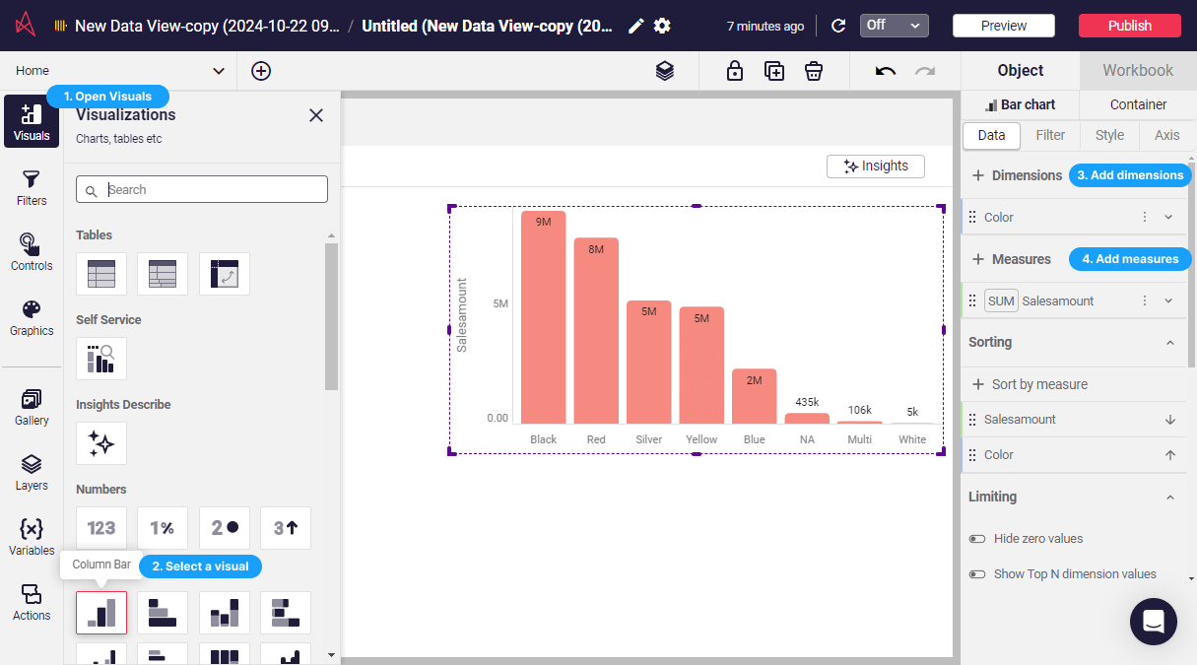Open the Controls sidebar panel

(31, 251)
